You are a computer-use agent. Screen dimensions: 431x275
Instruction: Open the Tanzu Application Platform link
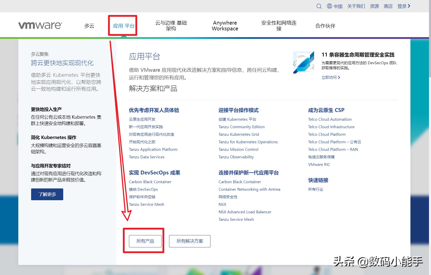click(x=153, y=149)
